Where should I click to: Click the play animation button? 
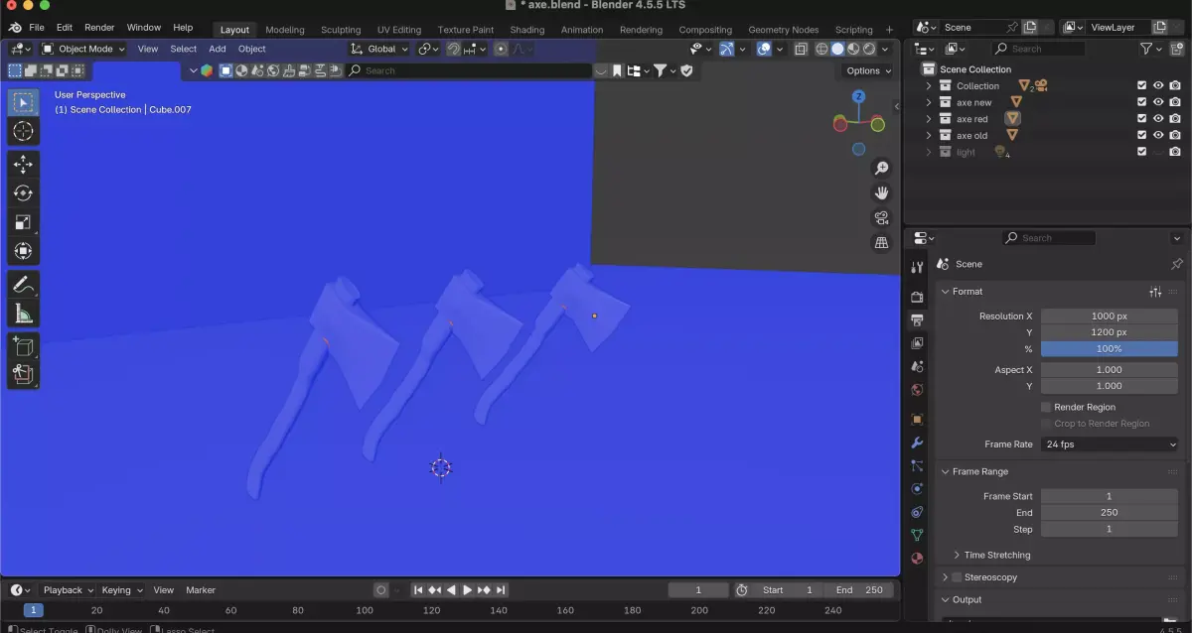point(468,590)
